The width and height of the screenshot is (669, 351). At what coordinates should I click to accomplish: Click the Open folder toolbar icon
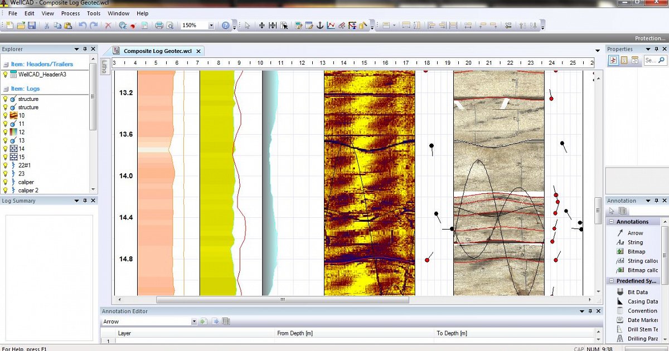pos(21,26)
